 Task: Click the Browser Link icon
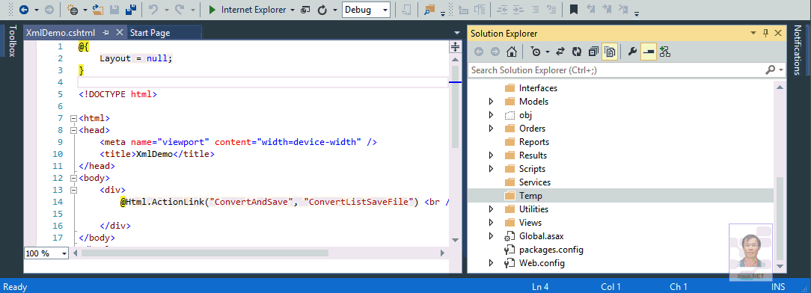pos(306,10)
